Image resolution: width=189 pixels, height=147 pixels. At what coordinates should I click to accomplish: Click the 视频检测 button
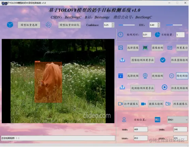point(158,76)
